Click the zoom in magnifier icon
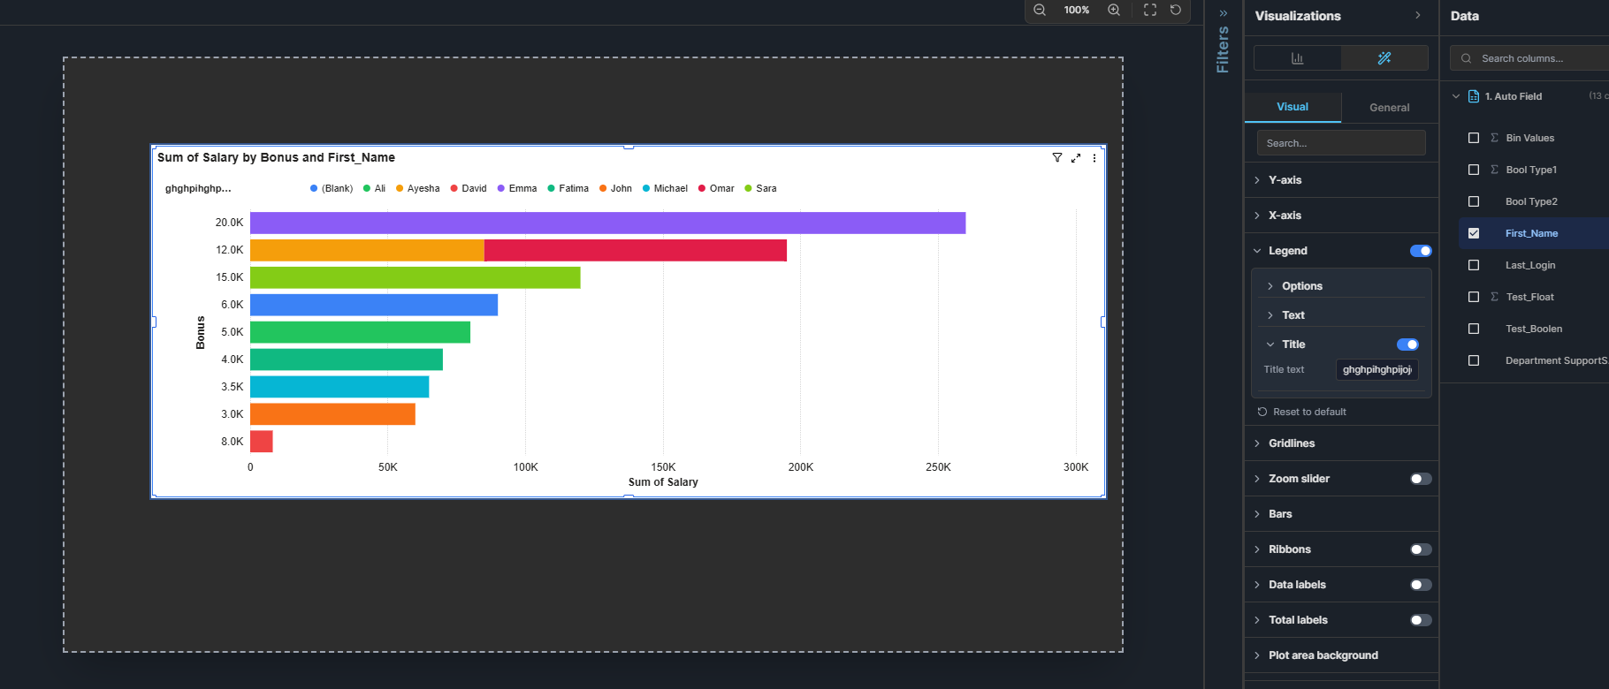The height and width of the screenshot is (689, 1609). click(1114, 10)
